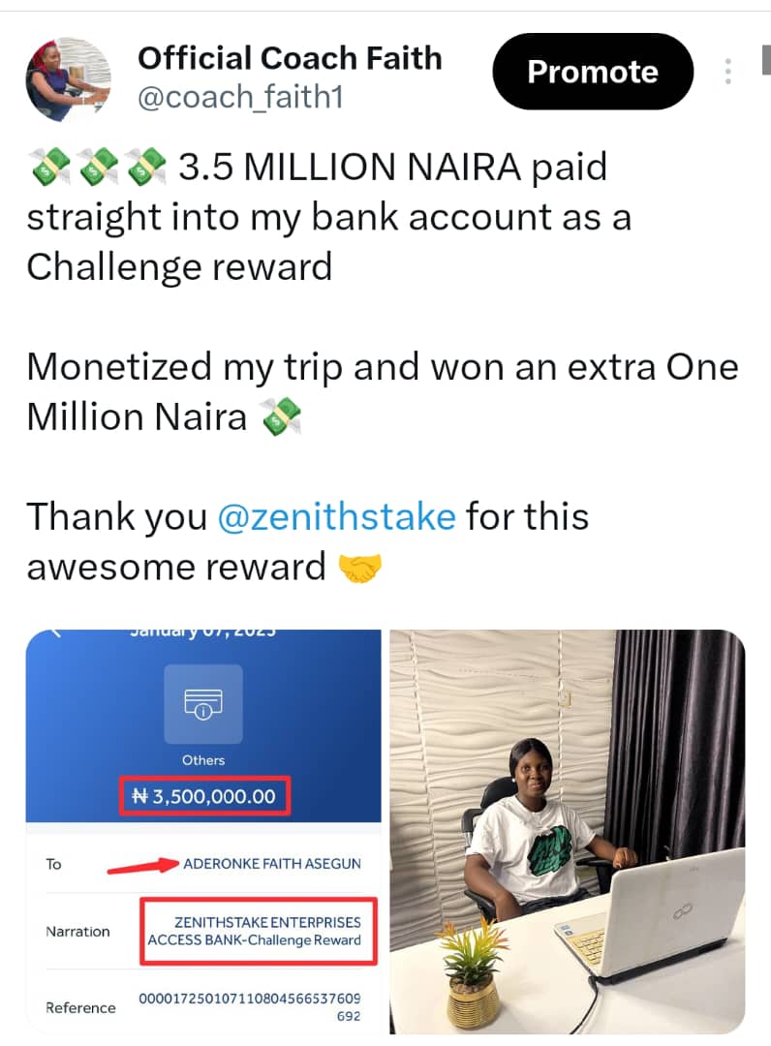
Task: Open the photo of woman at laptop
Action: (x=567, y=833)
